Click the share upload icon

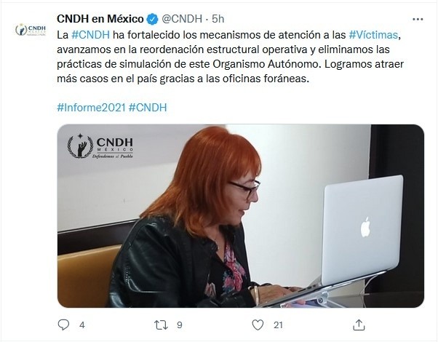359,325
